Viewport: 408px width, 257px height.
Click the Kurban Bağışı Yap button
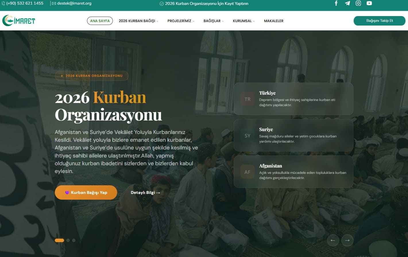[x=86, y=192]
